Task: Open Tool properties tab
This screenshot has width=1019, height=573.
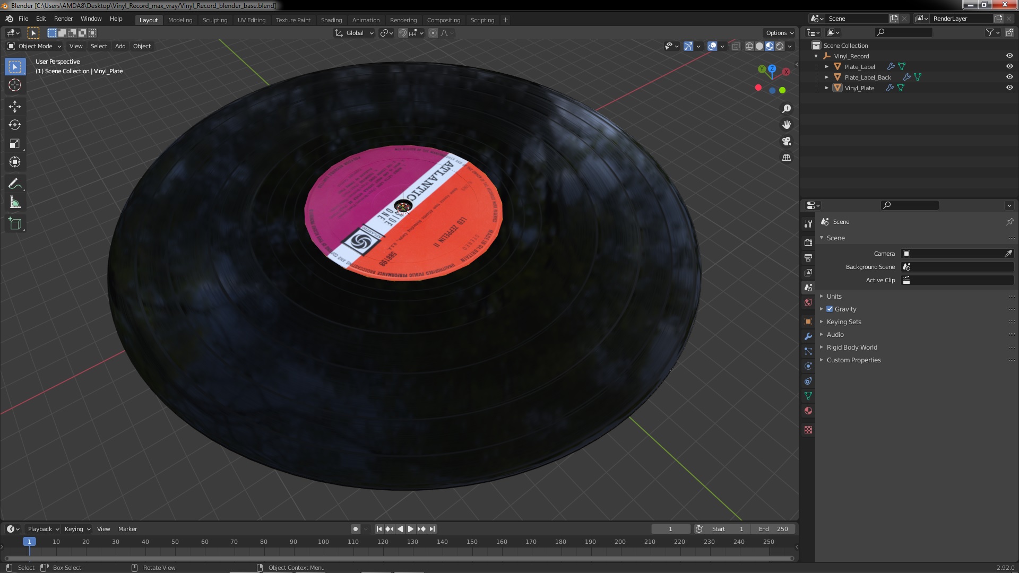Action: point(808,224)
